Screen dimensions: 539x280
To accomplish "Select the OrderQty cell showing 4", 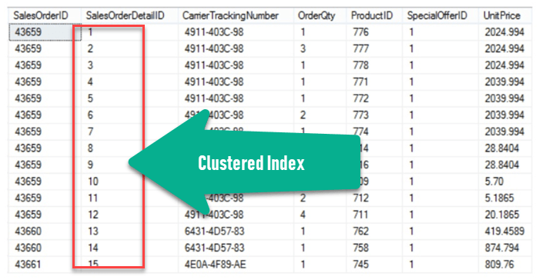I will pyautogui.click(x=320, y=215).
